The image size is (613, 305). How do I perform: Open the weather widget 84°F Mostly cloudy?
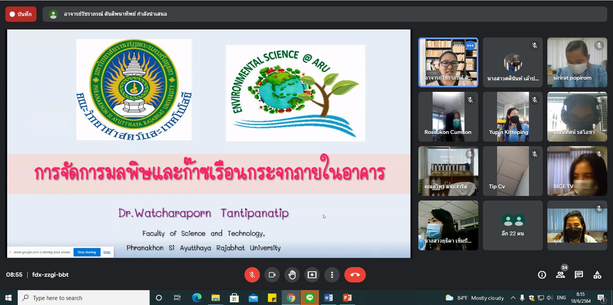(x=474, y=298)
